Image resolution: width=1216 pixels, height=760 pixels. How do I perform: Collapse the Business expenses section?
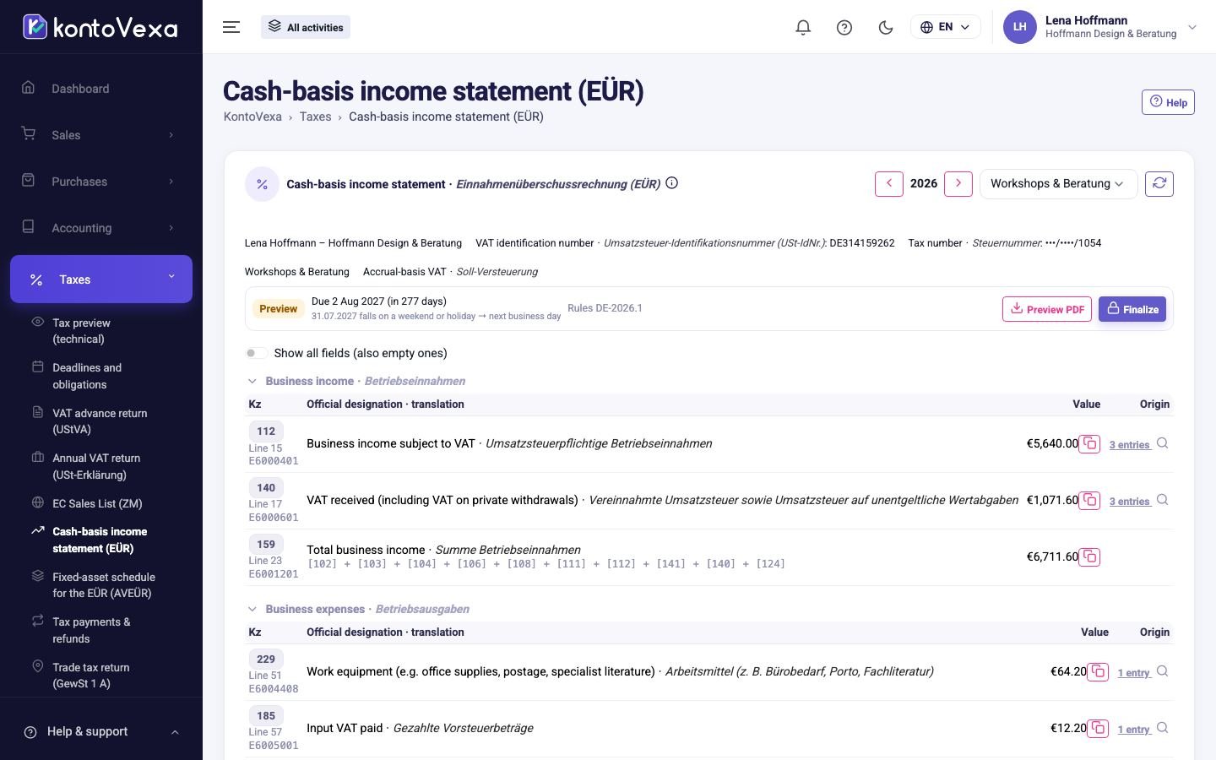tap(252, 609)
